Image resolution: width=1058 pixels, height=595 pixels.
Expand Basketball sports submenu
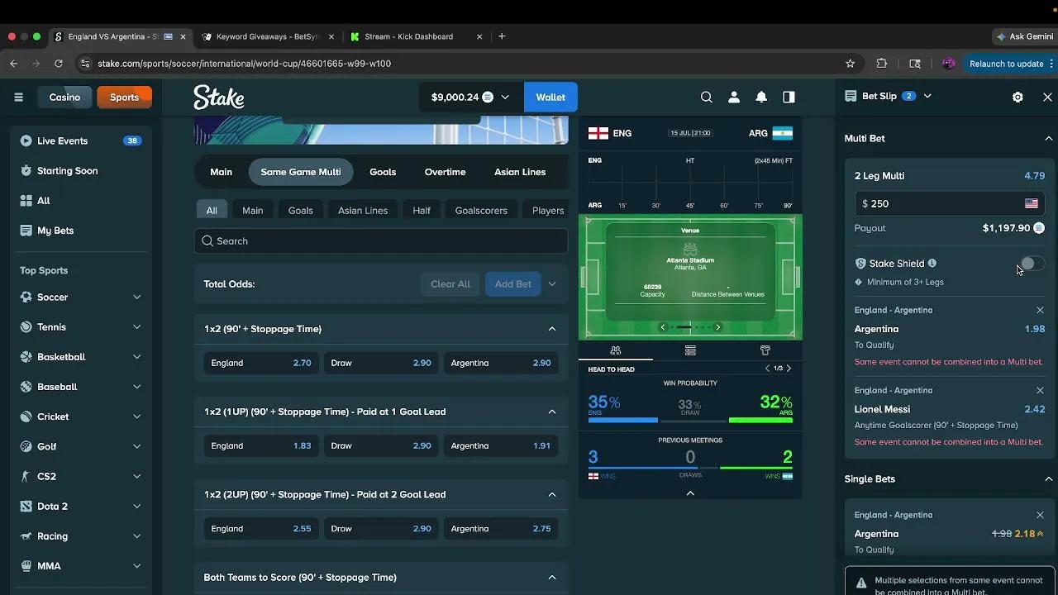(x=137, y=357)
